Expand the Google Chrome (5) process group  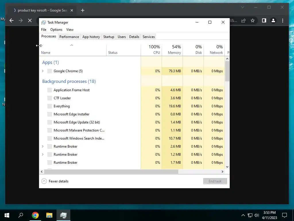coord(43,71)
